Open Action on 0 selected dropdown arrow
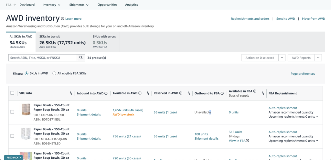Viewport: 331px width, 160px height. (x=282, y=58)
